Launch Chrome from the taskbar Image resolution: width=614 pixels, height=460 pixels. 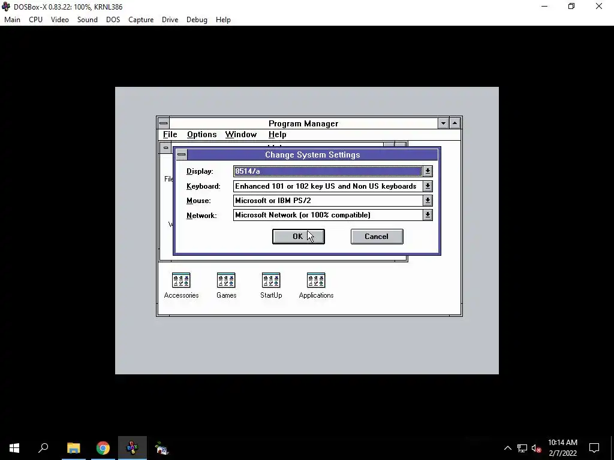[103, 448]
